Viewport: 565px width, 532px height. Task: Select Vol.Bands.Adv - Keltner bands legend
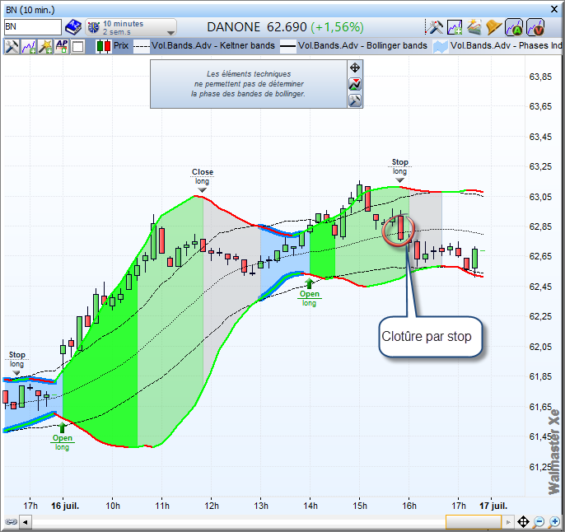click(x=204, y=46)
